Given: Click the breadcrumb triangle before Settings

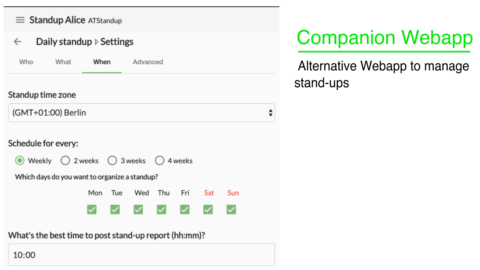Looking at the screenshot, I should pos(96,42).
